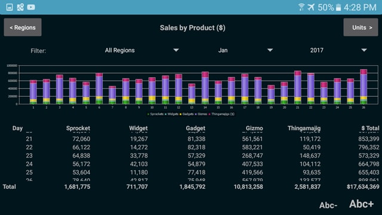This screenshot has height=215, width=382.
Task: Tap the chart bar for day 26
Action: tap(363, 87)
